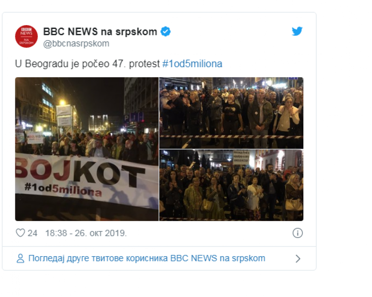This screenshot has height=297, width=372.
Task: Open the BBC NEWS na srpskom profile name
Action: pyautogui.click(x=100, y=31)
